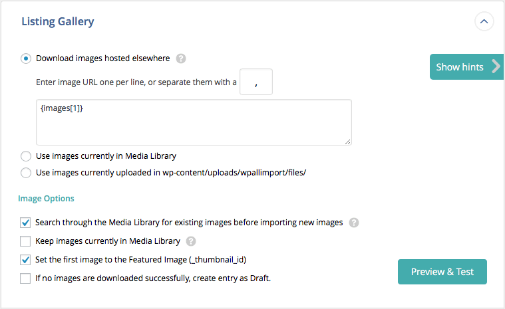Choose images uploaded in wpallimport/files option
The width and height of the screenshot is (505, 309).
pos(26,173)
